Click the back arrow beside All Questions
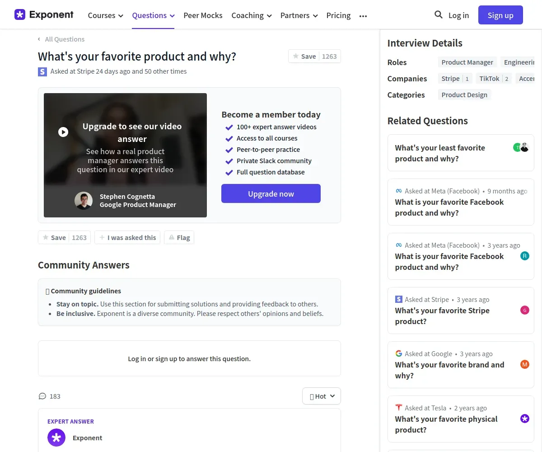542x452 pixels. tap(39, 39)
